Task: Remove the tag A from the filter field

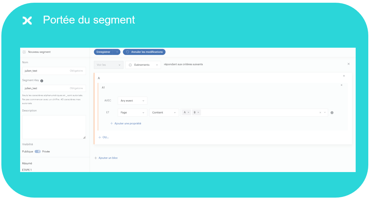Action: pos(188,112)
